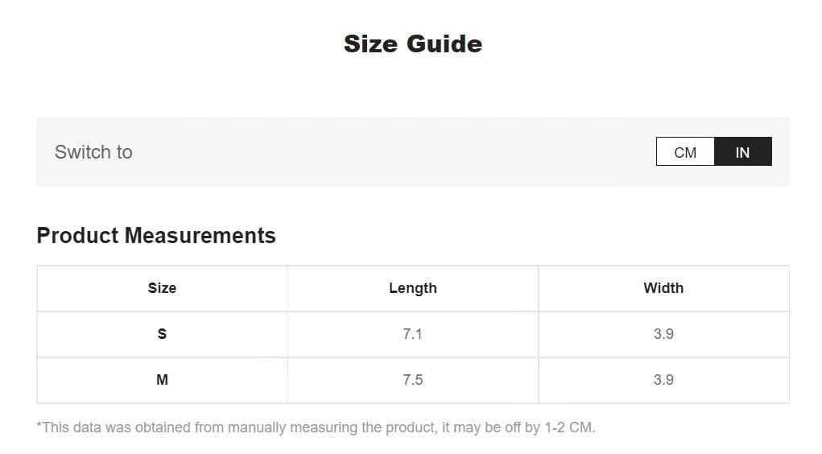Click the 7.1 length value for S
This screenshot has width=822, height=454.
point(412,334)
